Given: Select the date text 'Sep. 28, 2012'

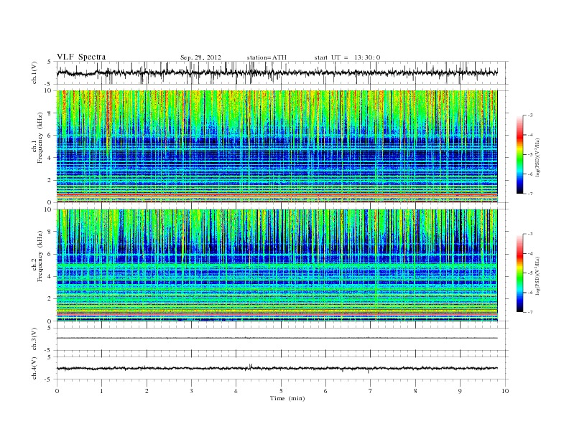Looking at the screenshot, I should tap(200, 57).
